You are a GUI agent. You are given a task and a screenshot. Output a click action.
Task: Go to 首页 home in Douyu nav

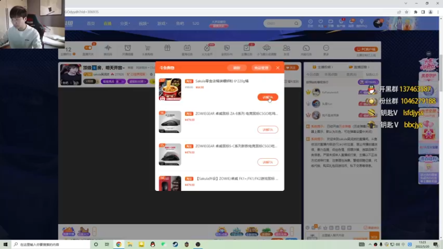(x=91, y=23)
